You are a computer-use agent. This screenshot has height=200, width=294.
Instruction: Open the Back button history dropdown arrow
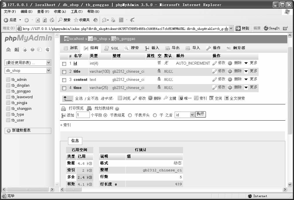[x=20, y=20]
